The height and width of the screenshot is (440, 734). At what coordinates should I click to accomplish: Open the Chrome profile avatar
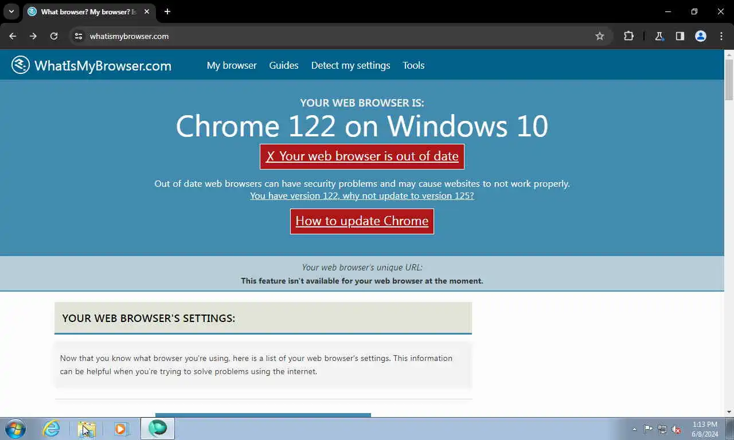701,36
